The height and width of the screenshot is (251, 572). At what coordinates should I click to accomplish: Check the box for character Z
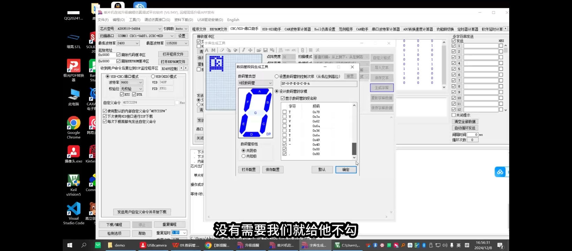coord(285,140)
